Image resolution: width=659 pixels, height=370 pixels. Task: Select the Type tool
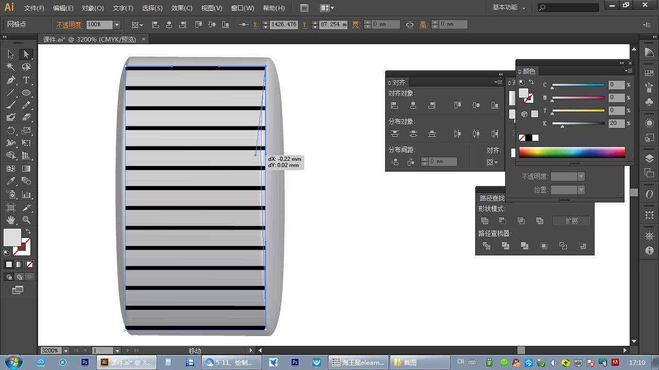(x=26, y=80)
